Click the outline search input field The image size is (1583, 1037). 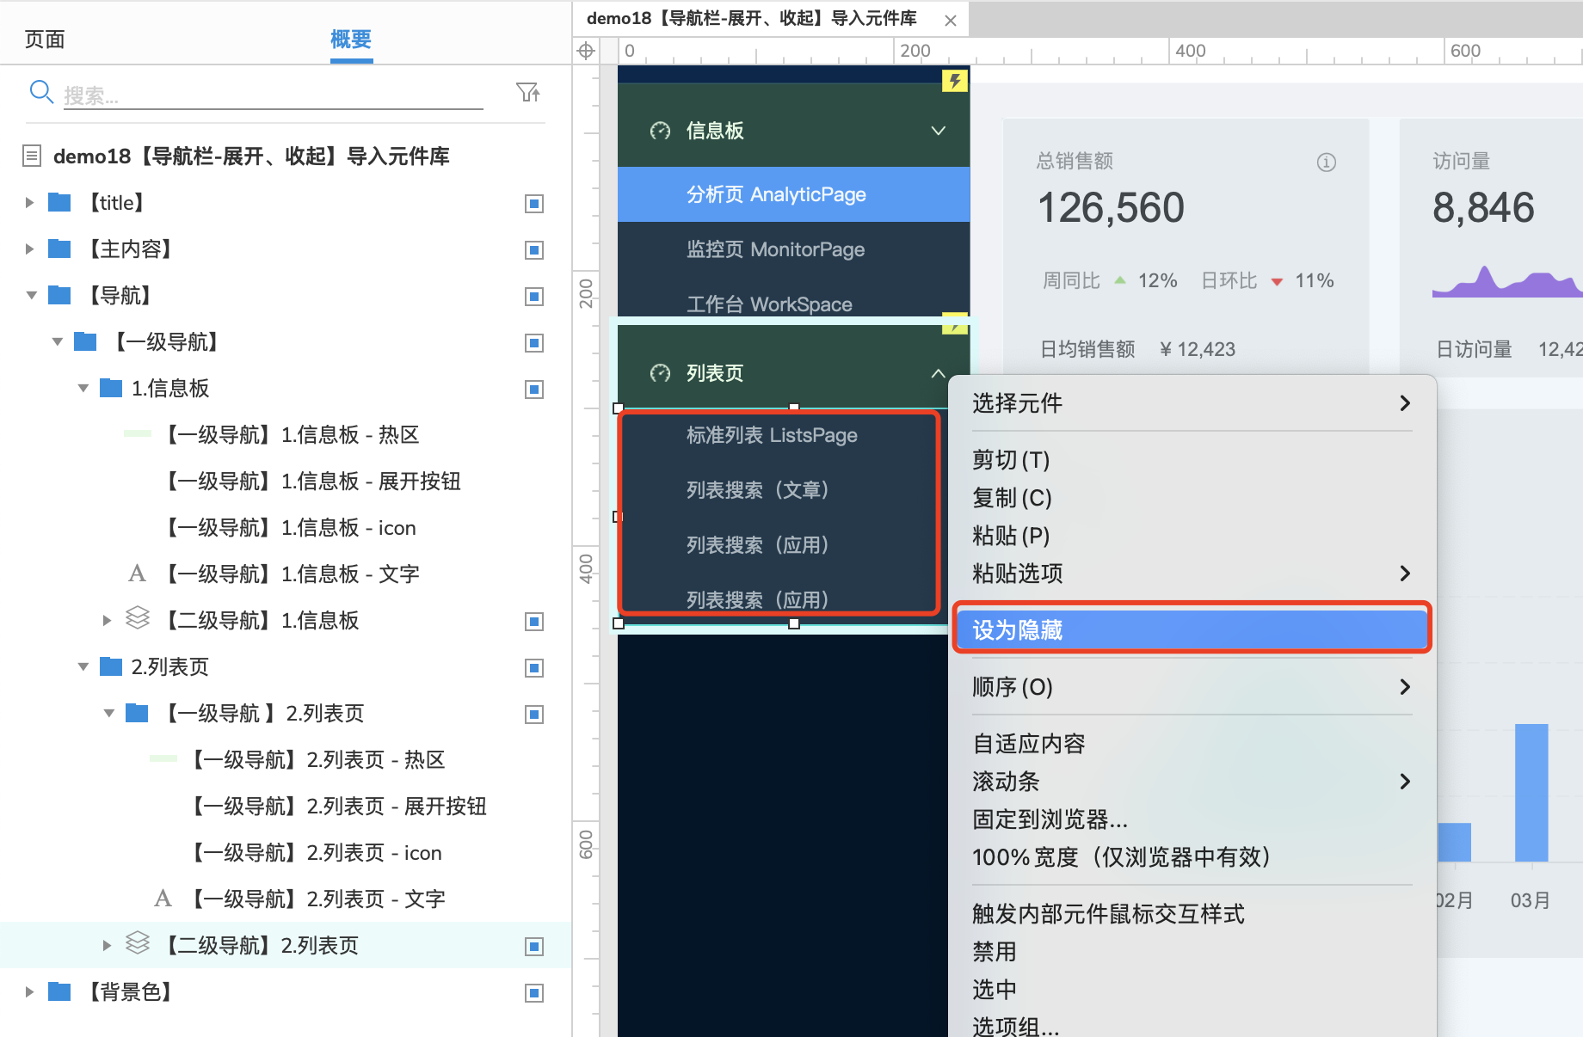274,95
